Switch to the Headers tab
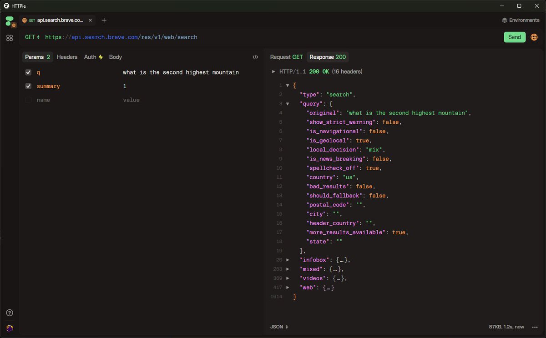 (67, 57)
